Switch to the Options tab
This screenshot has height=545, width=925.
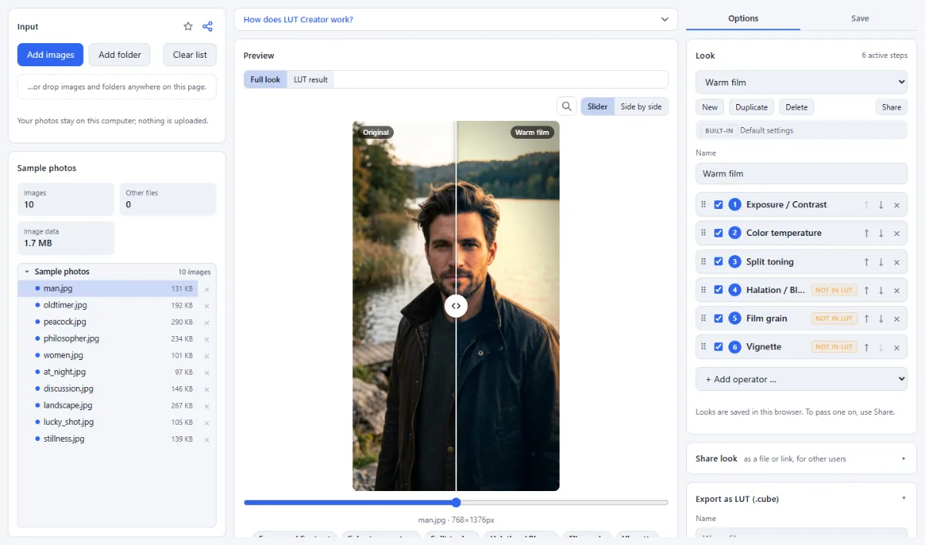[743, 19]
